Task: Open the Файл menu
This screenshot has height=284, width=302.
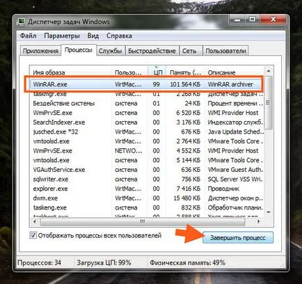Action: click(x=29, y=35)
